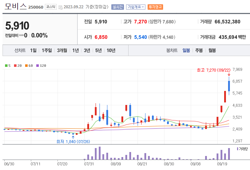250x170 pixels.
Task: Click the 시가 value 6,850
Action: click(101, 37)
